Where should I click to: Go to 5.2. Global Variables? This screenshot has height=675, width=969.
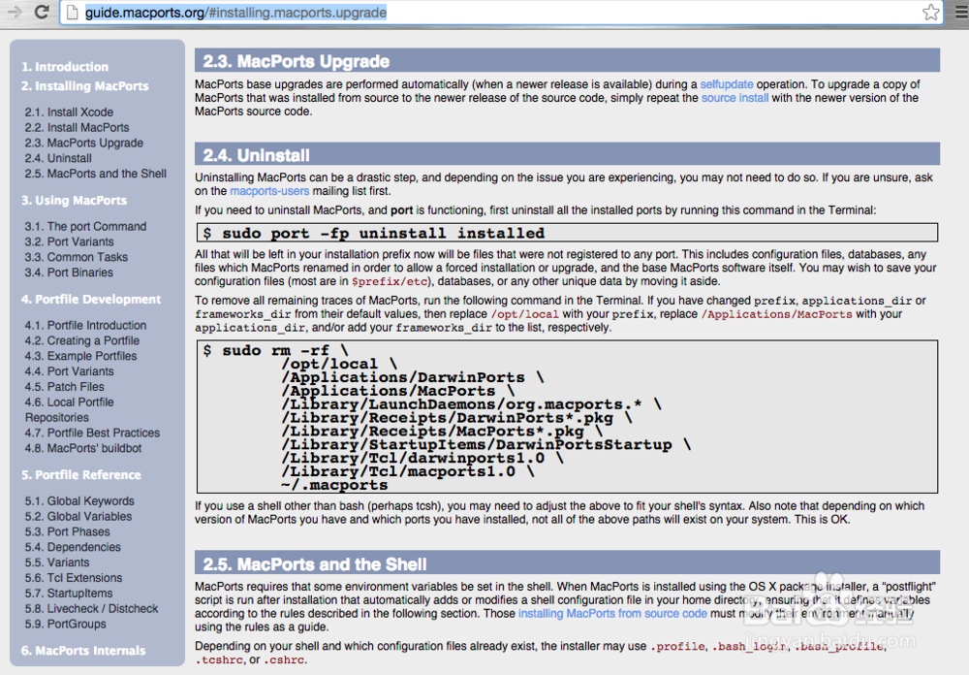(x=78, y=517)
